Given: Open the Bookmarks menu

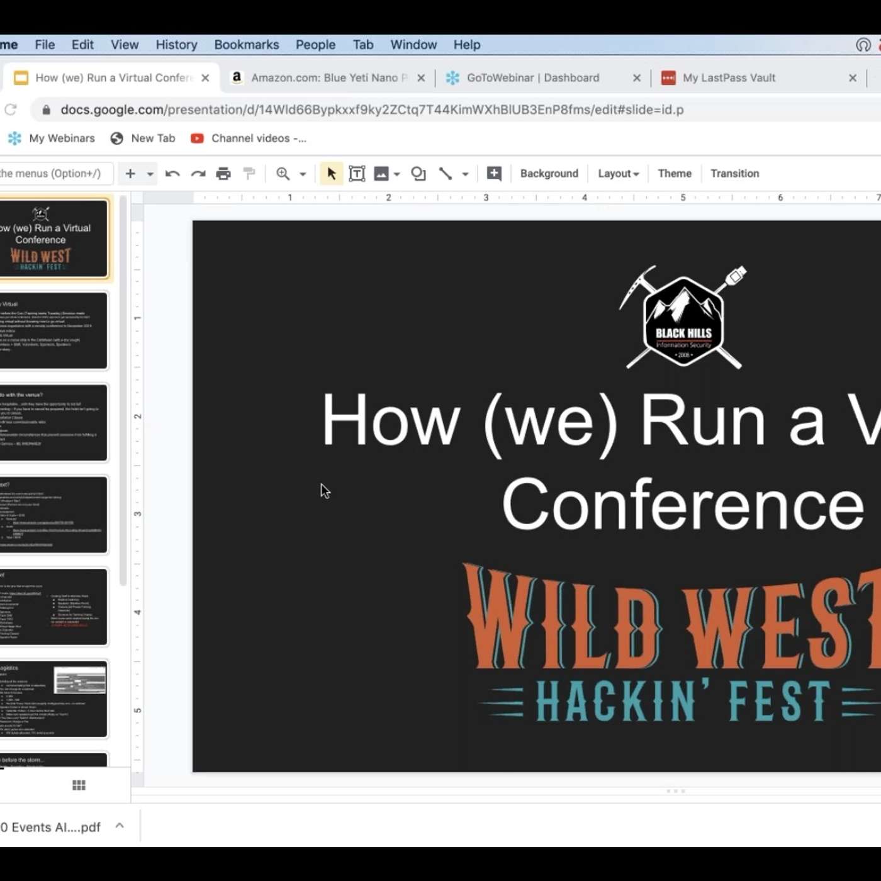Looking at the screenshot, I should pos(246,44).
